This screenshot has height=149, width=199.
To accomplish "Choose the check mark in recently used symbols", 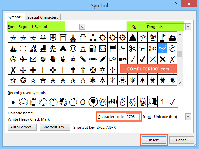I will pos(172,101).
